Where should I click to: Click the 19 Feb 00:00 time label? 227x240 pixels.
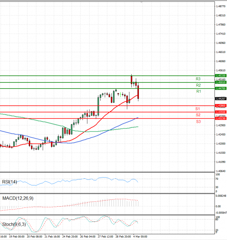coord(17,237)
